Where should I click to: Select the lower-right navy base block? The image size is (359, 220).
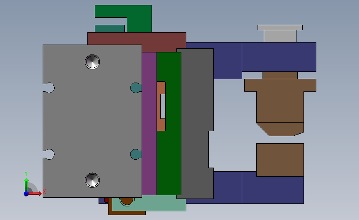coord(273,190)
